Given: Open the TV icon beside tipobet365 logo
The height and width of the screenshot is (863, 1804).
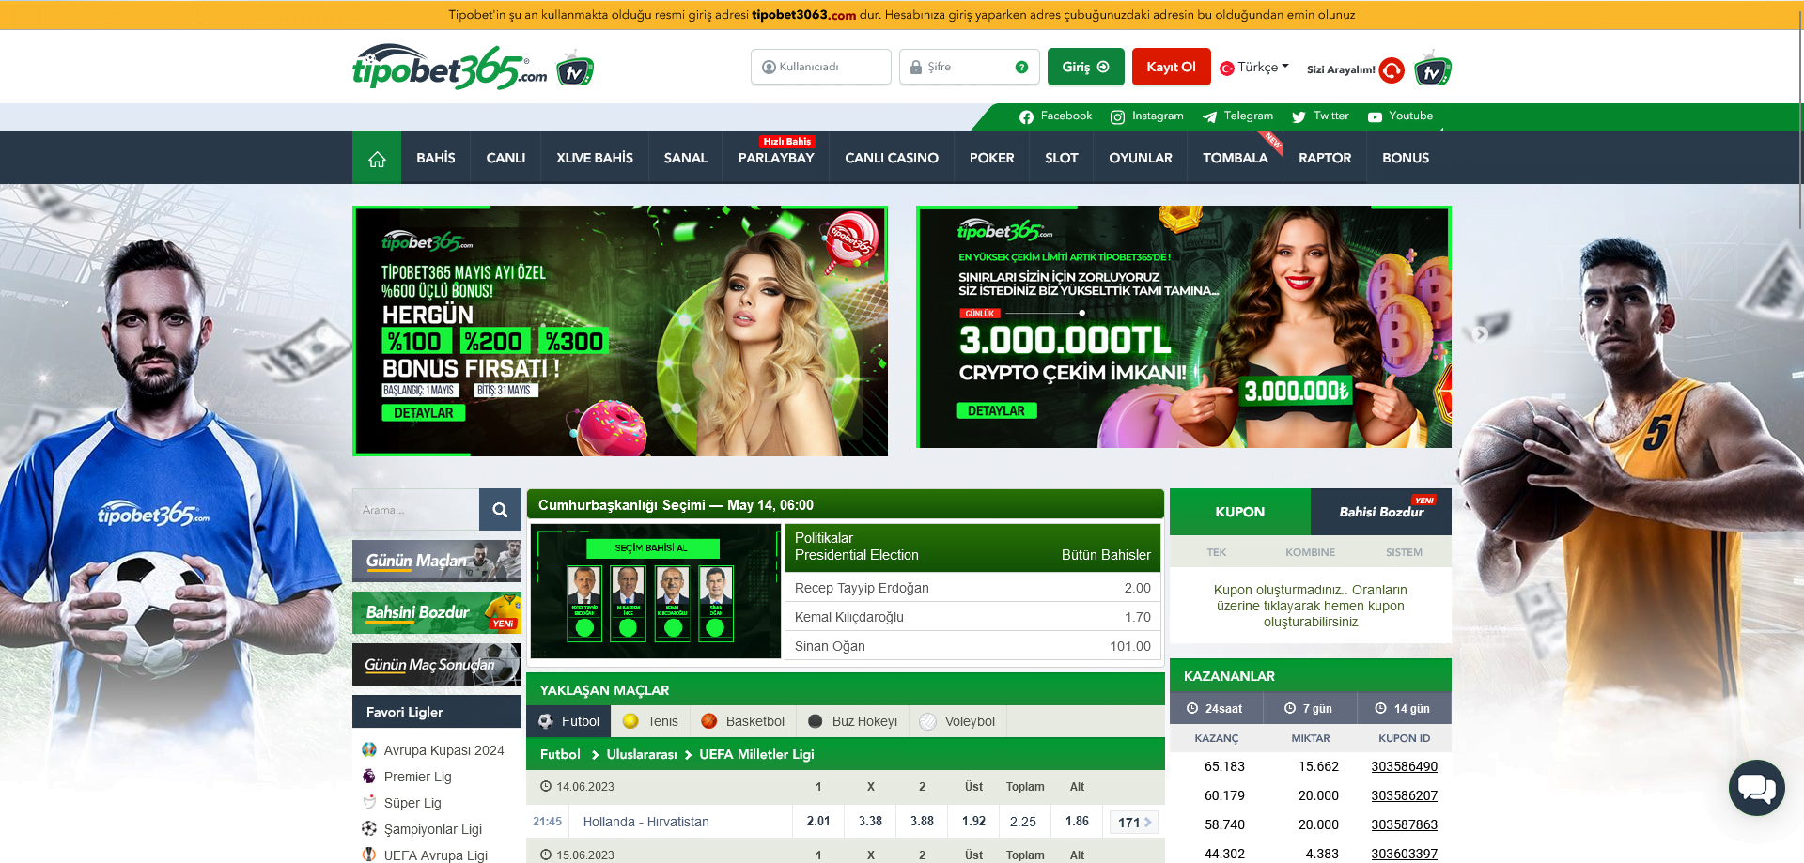Looking at the screenshot, I should click(575, 70).
